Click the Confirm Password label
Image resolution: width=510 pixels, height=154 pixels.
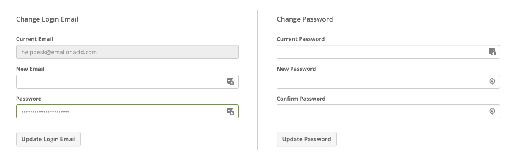tap(301, 99)
